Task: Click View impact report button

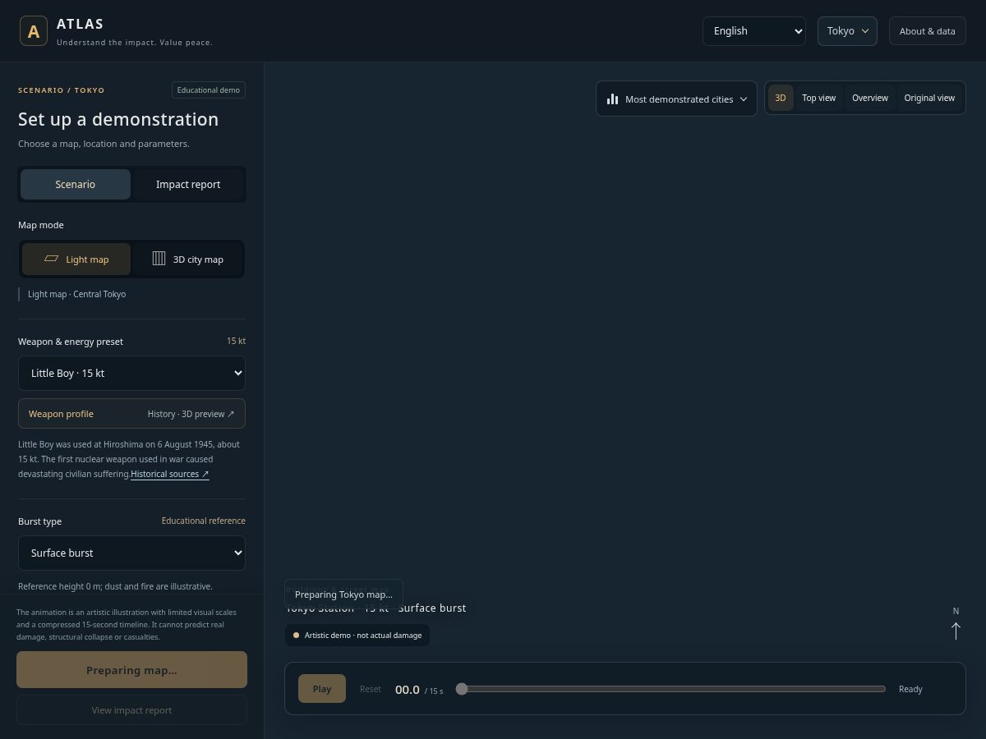Action: (131, 710)
